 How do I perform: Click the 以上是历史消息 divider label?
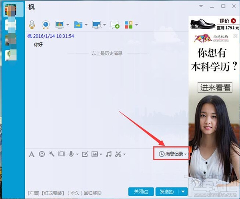(x=107, y=53)
